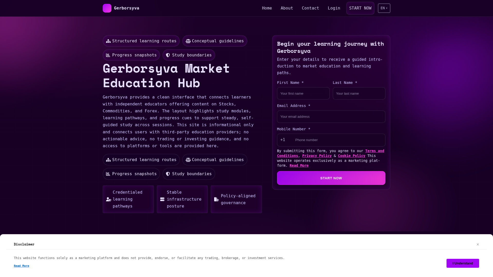
Task: Focus the Phone number input field
Action: tap(339, 140)
